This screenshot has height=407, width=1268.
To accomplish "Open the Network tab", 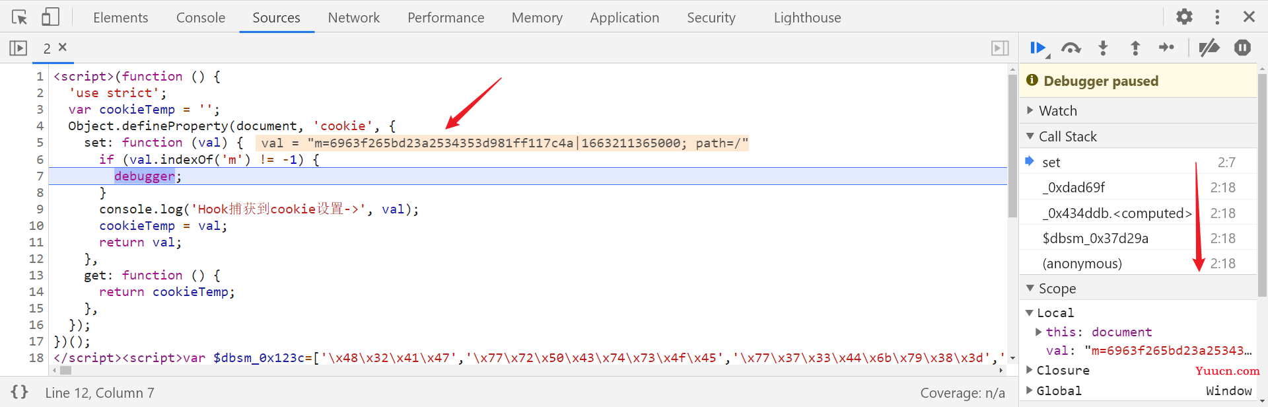I will point(354,17).
